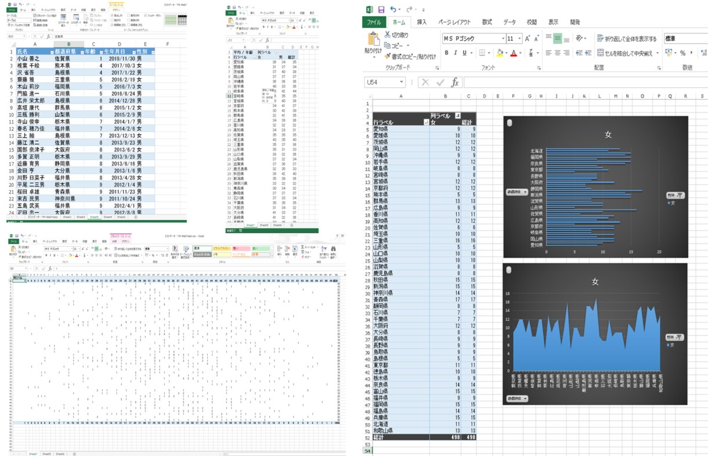Click the text orientation icon in the chart window
The height and width of the screenshot is (456, 708).
click(580, 38)
